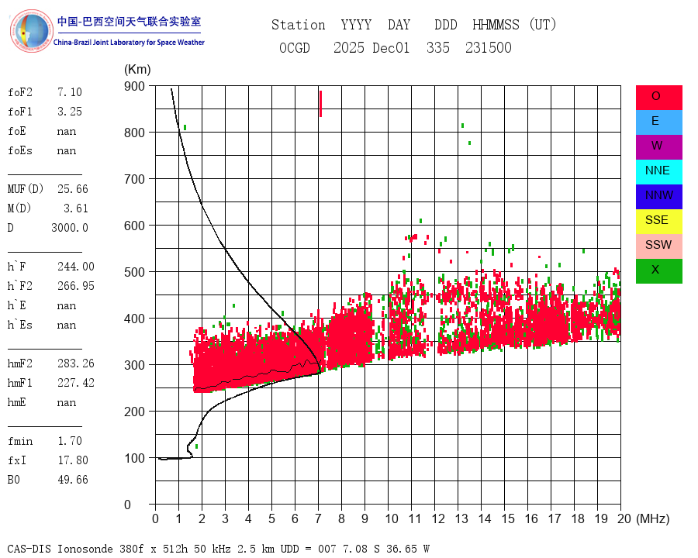Click the h`F2 value 266.95
The width and height of the screenshot is (698, 558).
click(76, 286)
